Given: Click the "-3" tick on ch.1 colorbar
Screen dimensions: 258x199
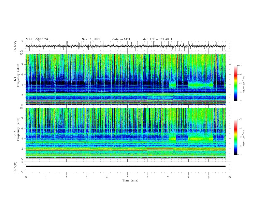Looking at the screenshot, I should 240,65.
